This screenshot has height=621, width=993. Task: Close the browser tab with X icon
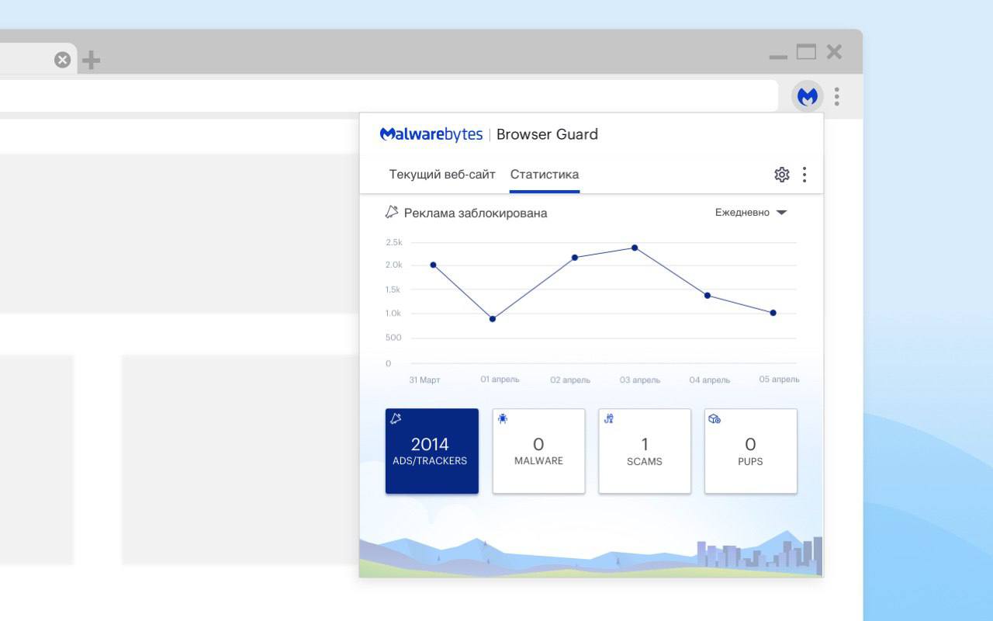coord(62,60)
